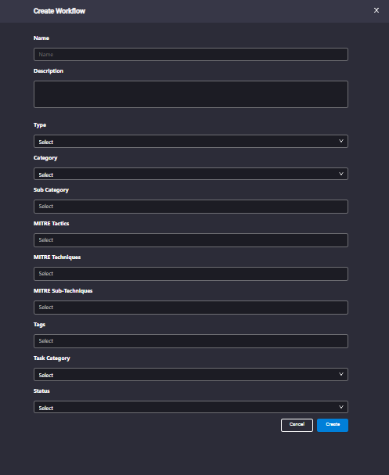Click the Tags select field
This screenshot has width=389, height=475.
pos(191,341)
